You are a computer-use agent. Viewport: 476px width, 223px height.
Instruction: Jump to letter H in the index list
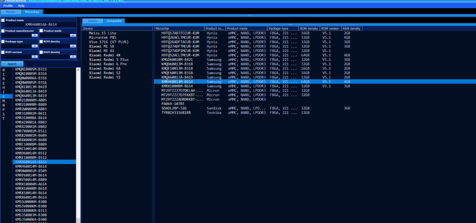pyautogui.click(x=4, y=88)
